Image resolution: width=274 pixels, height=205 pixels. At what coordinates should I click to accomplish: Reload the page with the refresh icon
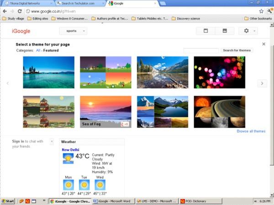(20, 11)
